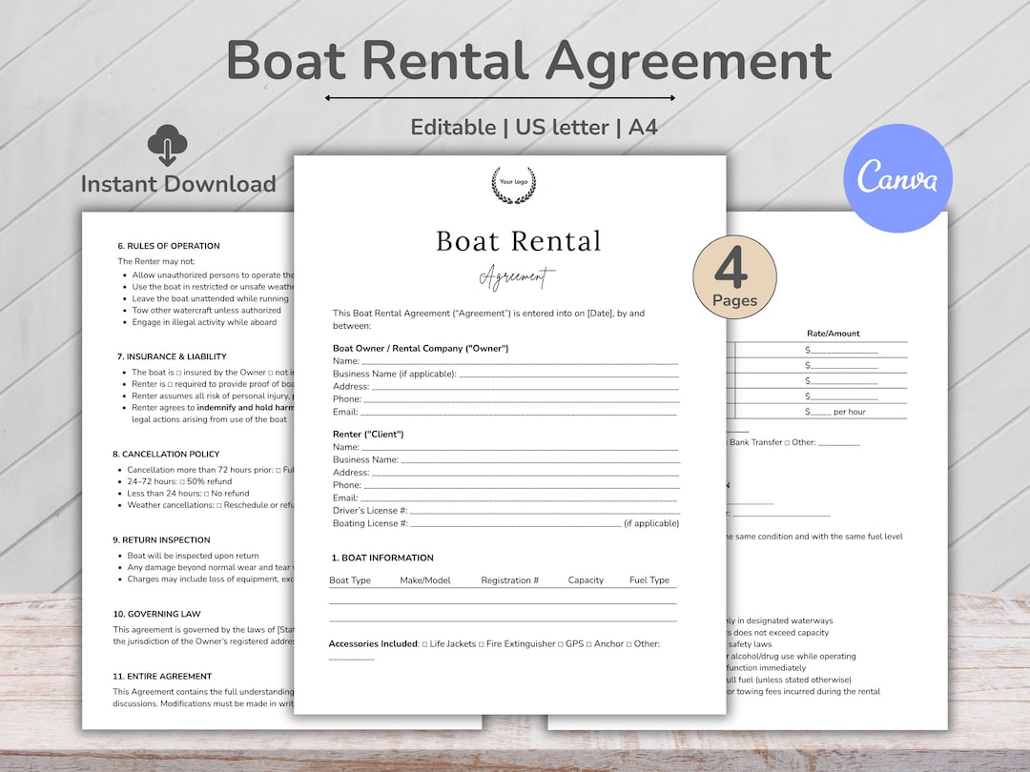1030x772 pixels.
Task: Select the Engage in illegal activity bullet
Action: tap(204, 322)
